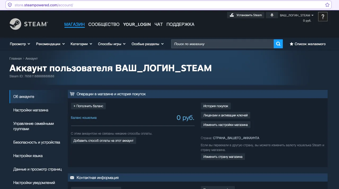This screenshot has height=189, width=339.
Task: Click the envelope icon by Контактная информация
Action: click(72, 178)
